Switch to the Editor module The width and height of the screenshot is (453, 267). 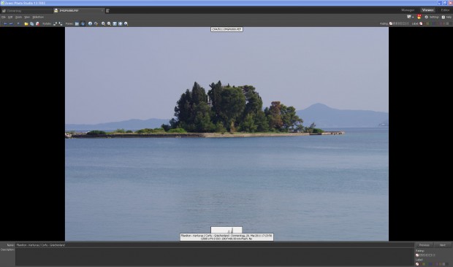pyautogui.click(x=445, y=10)
